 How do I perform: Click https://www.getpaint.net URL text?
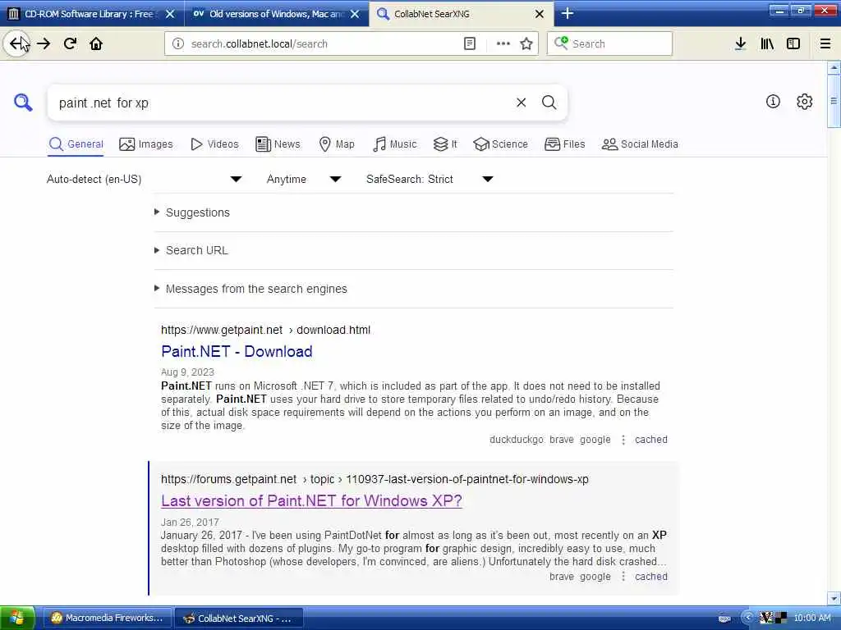[222, 330]
